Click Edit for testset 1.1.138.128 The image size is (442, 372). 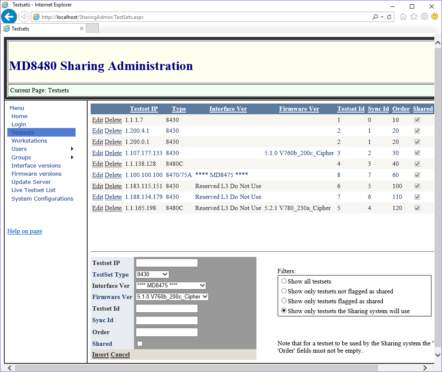[98, 164]
